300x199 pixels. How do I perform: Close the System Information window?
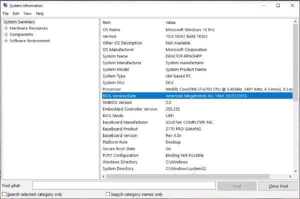[292, 5]
